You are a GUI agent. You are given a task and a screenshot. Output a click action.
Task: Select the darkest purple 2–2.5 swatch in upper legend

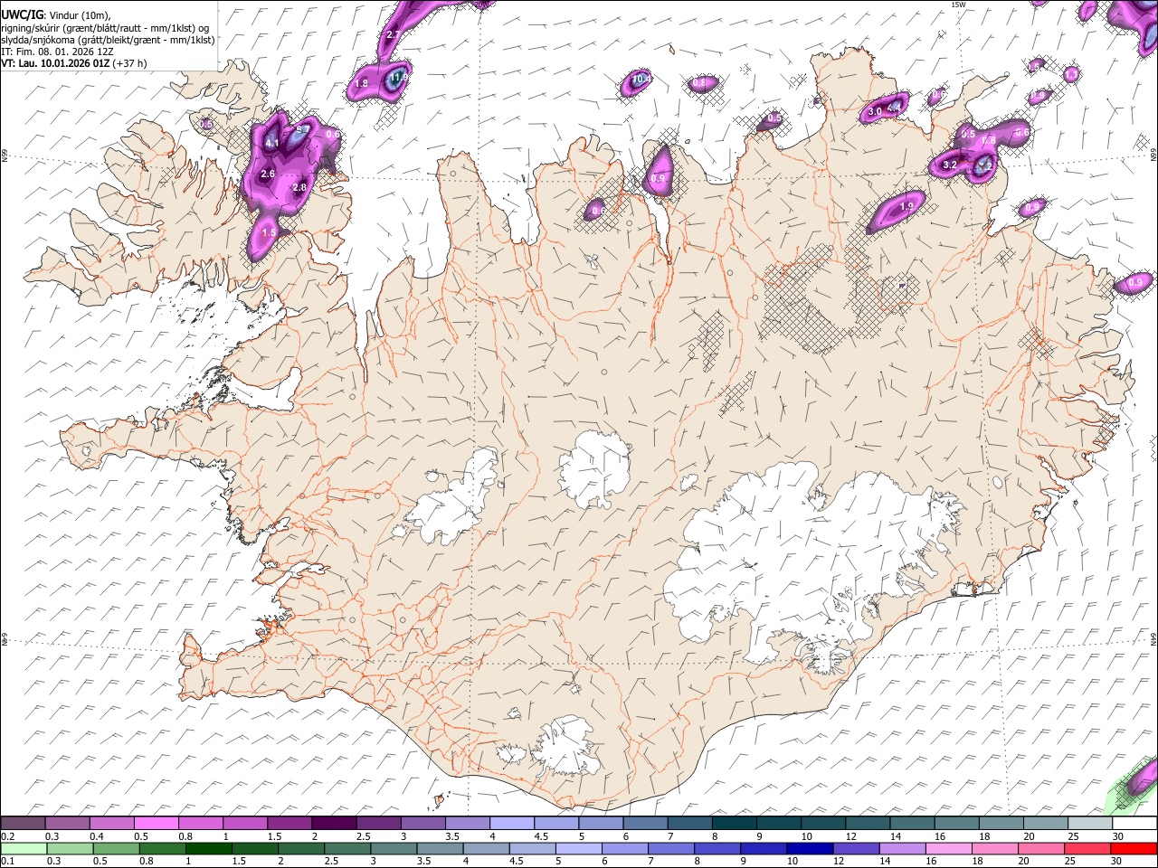click(333, 825)
